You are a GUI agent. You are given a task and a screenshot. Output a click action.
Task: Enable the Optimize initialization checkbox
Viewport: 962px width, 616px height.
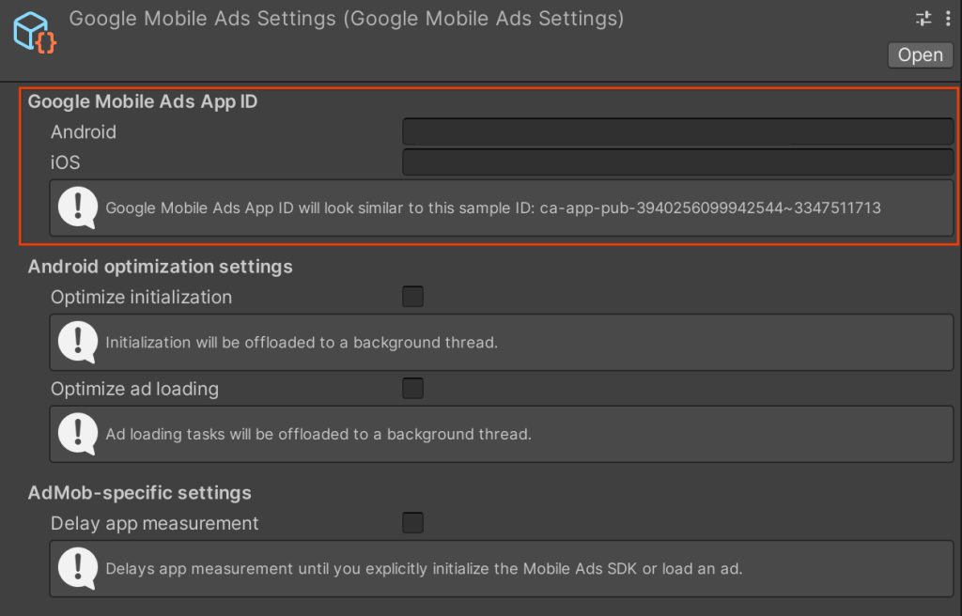pos(412,297)
